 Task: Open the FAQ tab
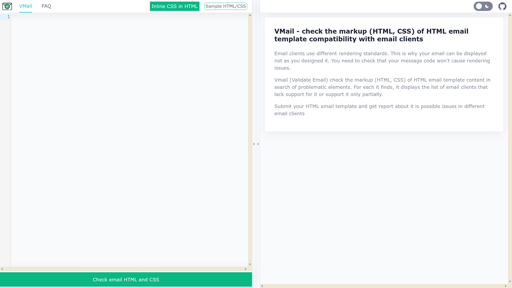tap(46, 6)
